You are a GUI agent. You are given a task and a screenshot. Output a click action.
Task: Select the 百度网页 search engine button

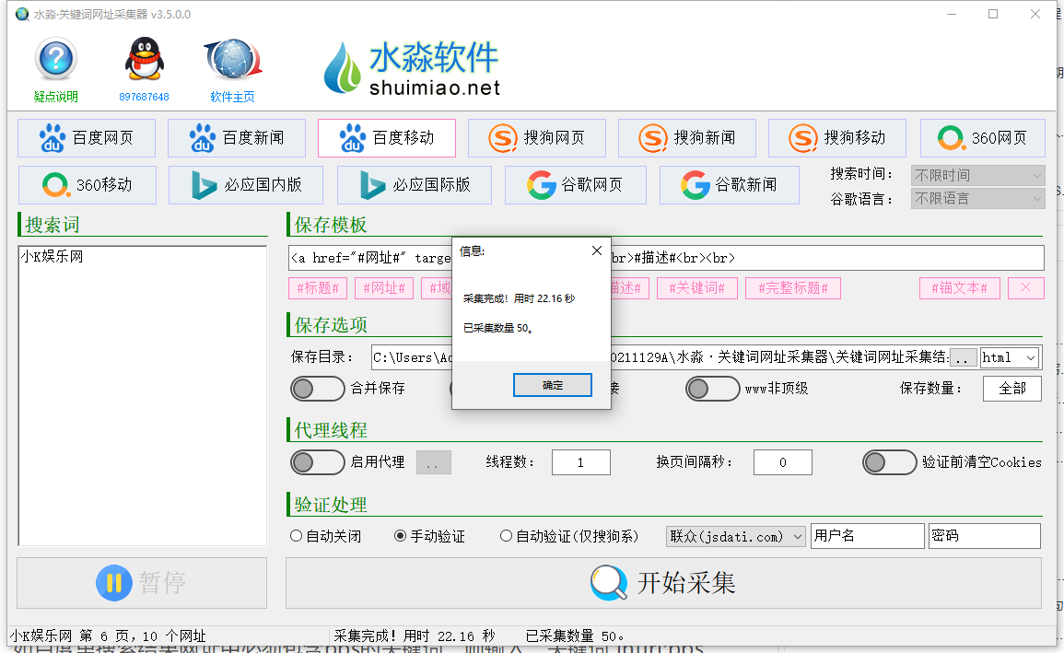tap(87, 138)
